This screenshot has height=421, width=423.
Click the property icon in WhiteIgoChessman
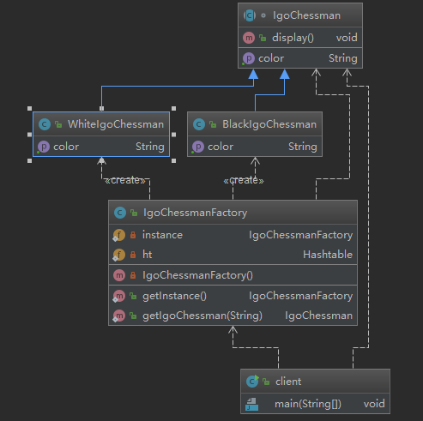pos(44,147)
